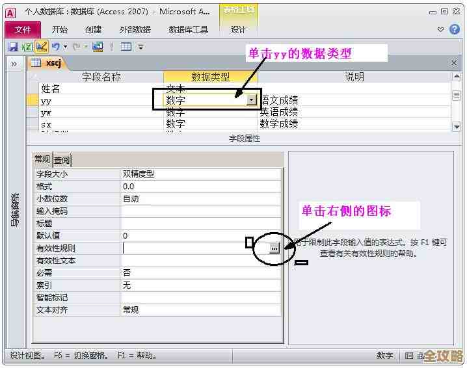Switch to the 数据库工具 ribbon tab
This screenshot has width=467, height=368.
[x=188, y=29]
